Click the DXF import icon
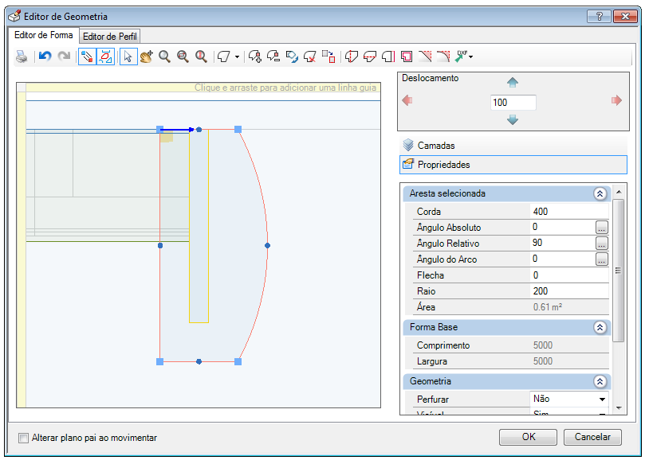The width and height of the screenshot is (649, 460). (461, 57)
